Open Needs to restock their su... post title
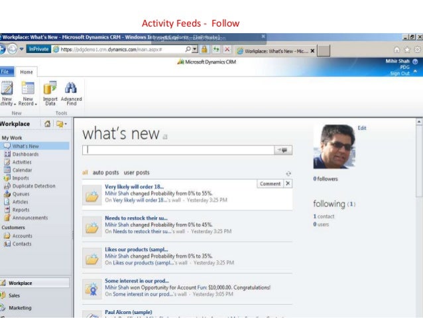The image size is (423, 318). [136, 218]
